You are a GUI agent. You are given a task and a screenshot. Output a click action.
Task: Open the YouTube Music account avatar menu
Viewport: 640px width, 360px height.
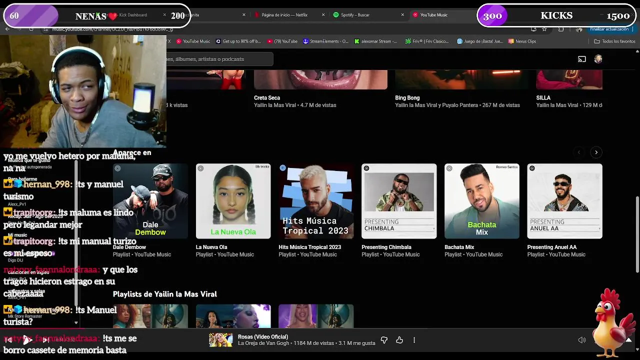(598, 59)
